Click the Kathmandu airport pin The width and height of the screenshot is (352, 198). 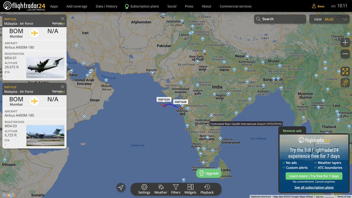(x=248, y=57)
